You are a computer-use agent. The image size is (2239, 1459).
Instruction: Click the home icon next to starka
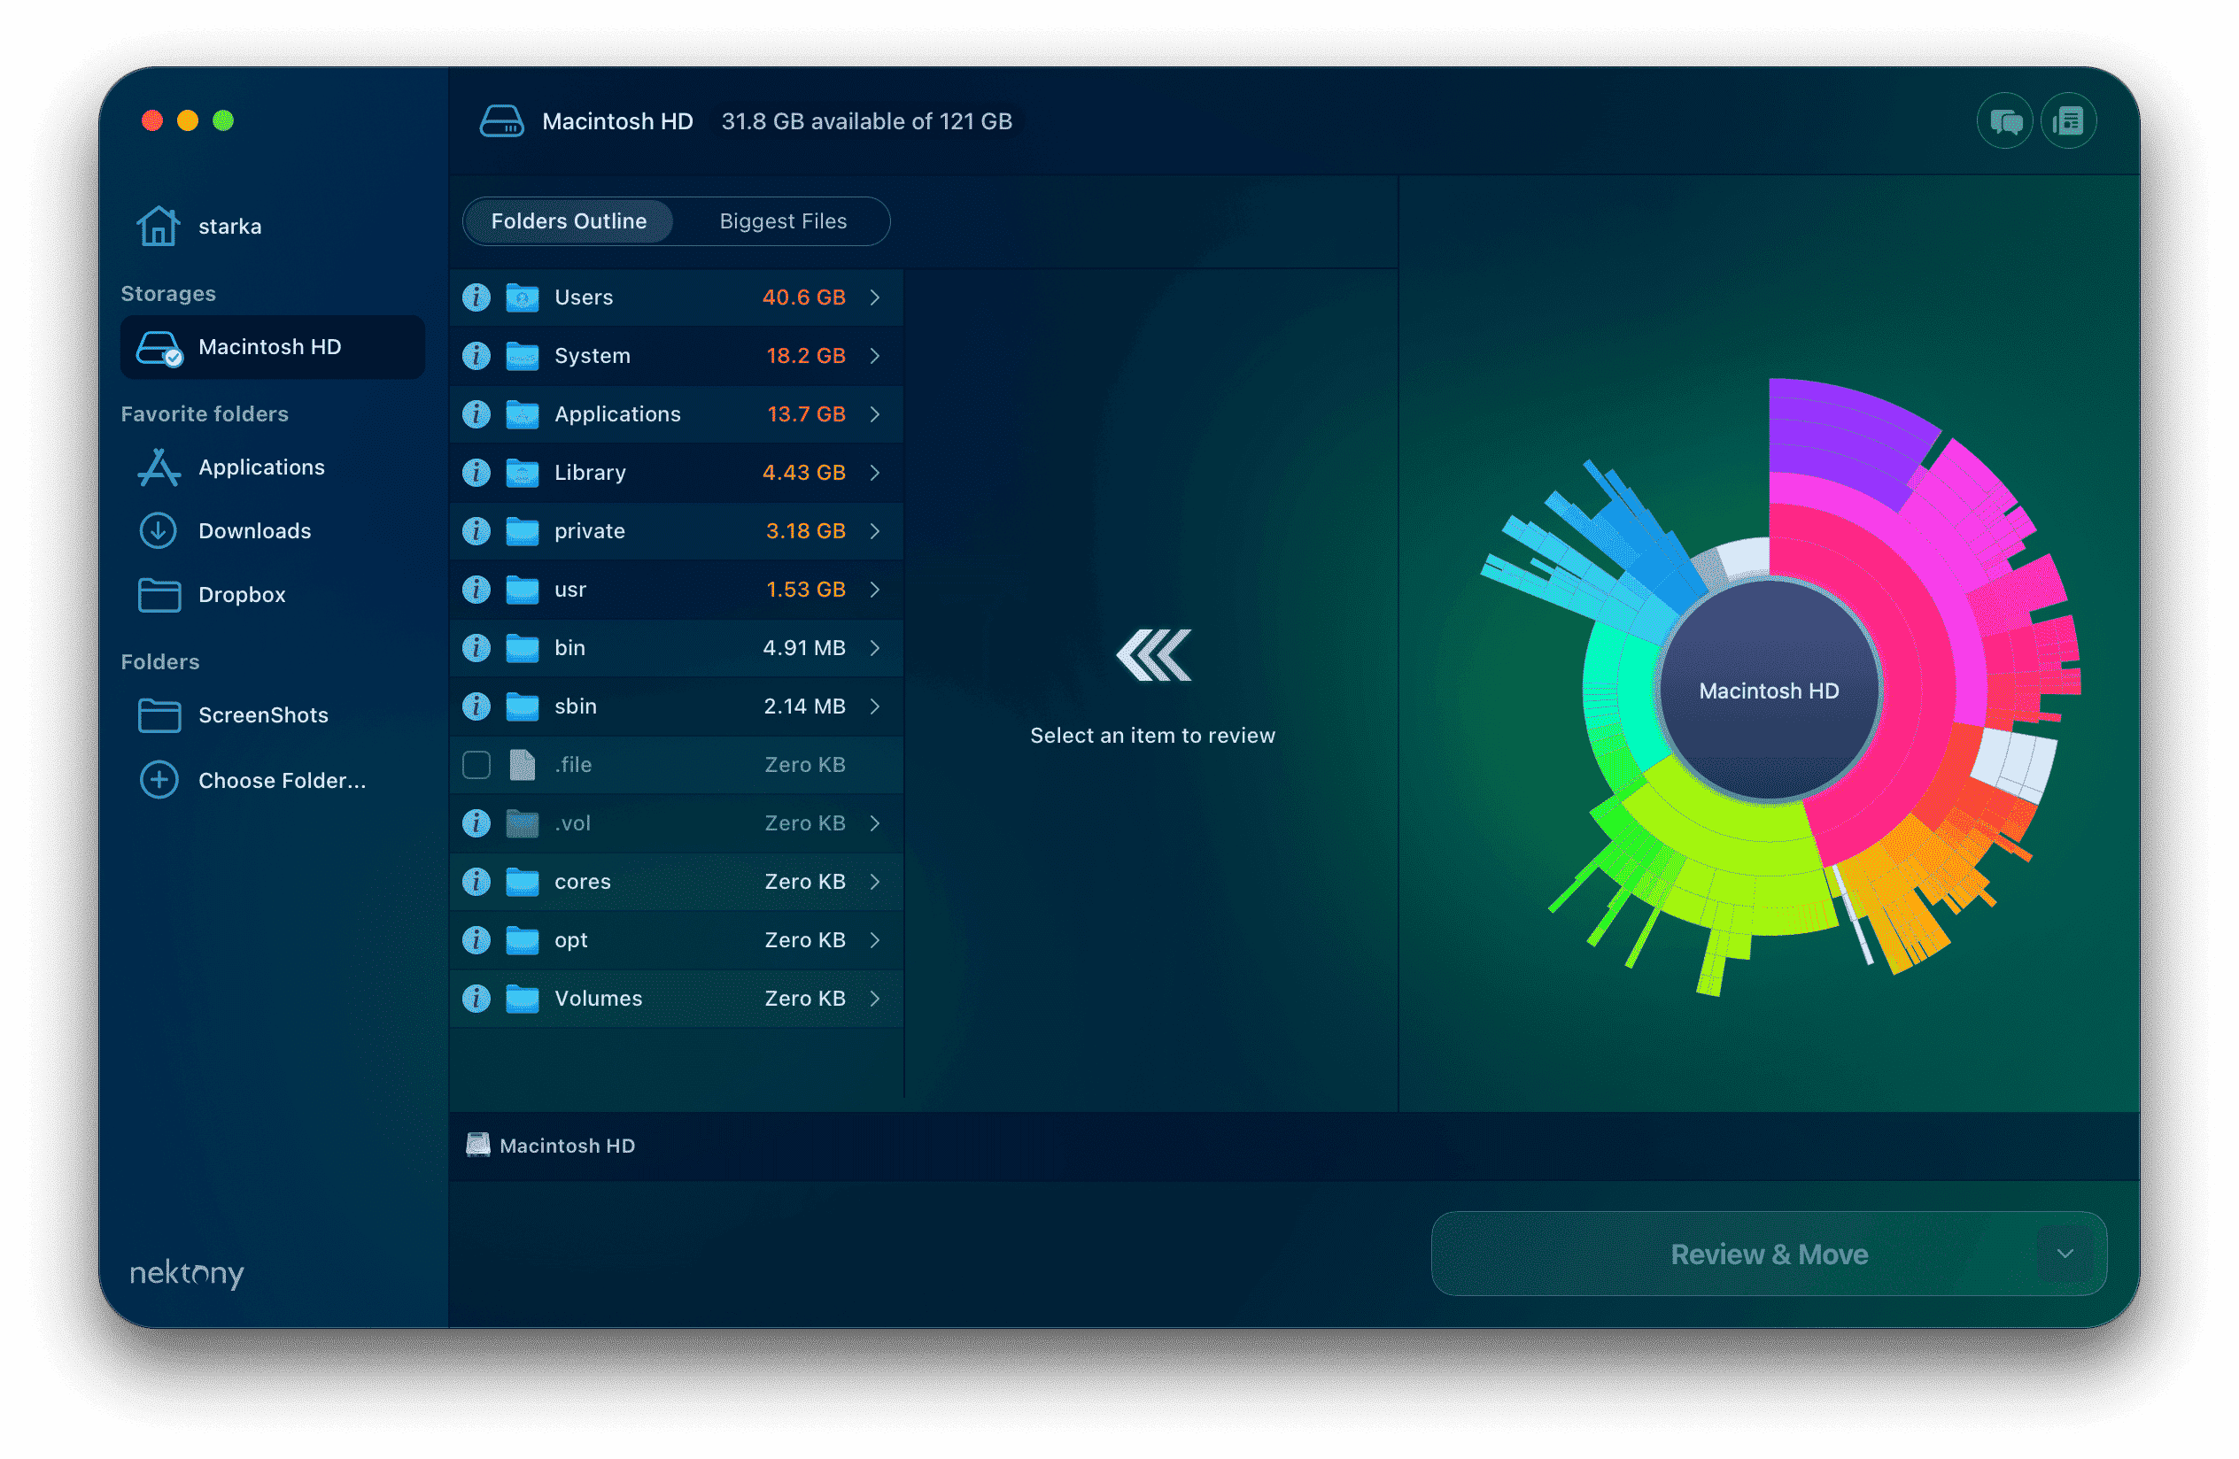click(x=159, y=225)
